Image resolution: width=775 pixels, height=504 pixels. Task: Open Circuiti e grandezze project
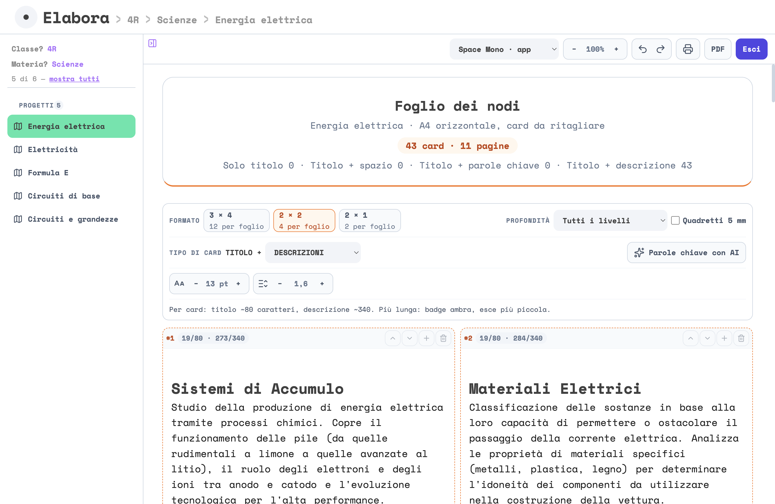pos(71,219)
